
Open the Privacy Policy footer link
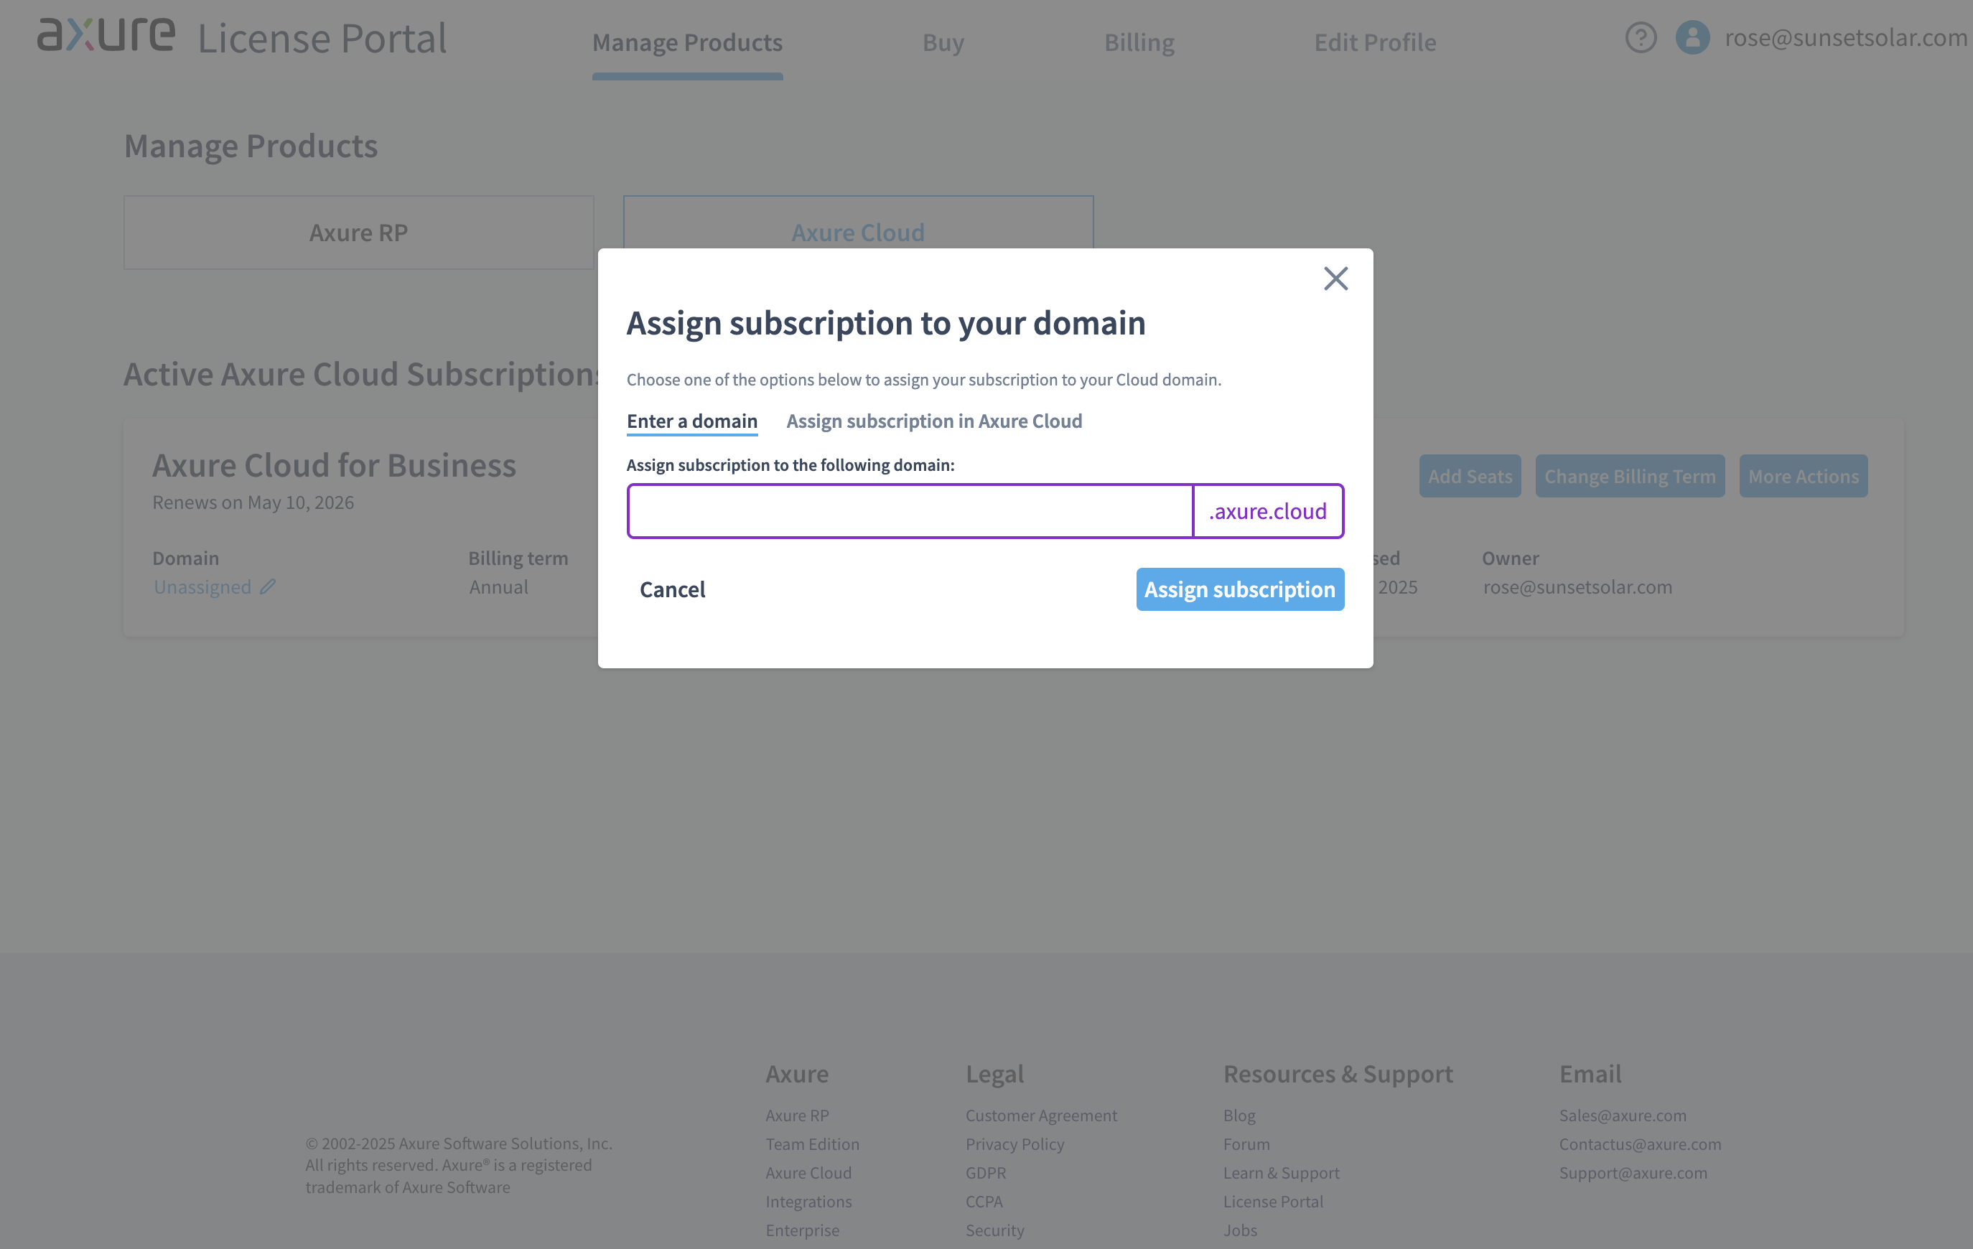[x=1015, y=1144]
